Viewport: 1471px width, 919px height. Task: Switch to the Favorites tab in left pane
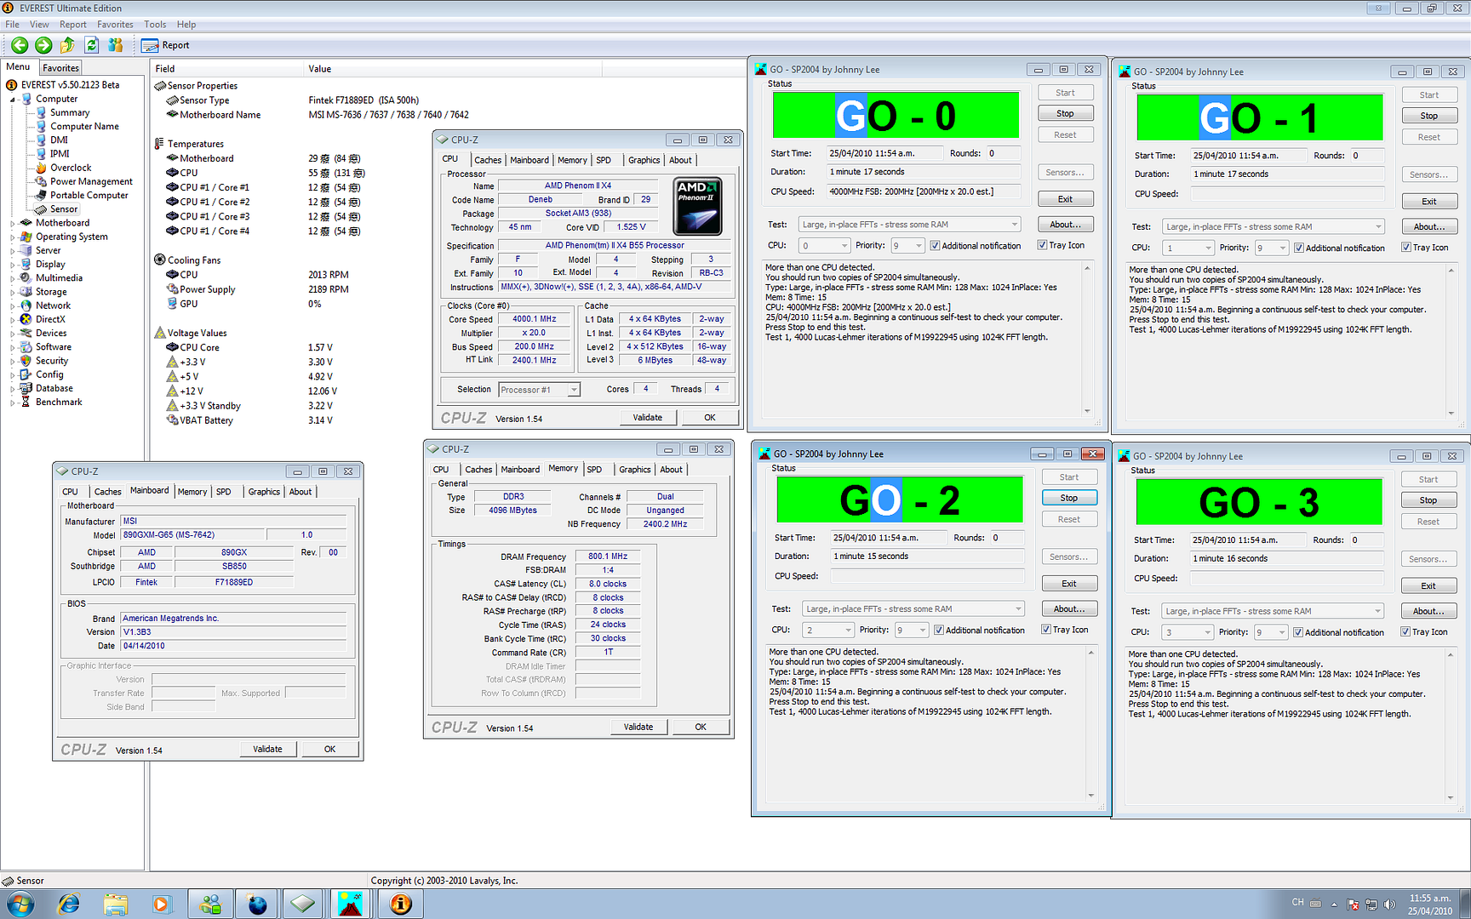(x=60, y=68)
